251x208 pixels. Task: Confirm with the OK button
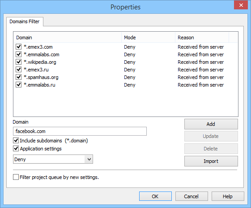[x=155, y=196]
